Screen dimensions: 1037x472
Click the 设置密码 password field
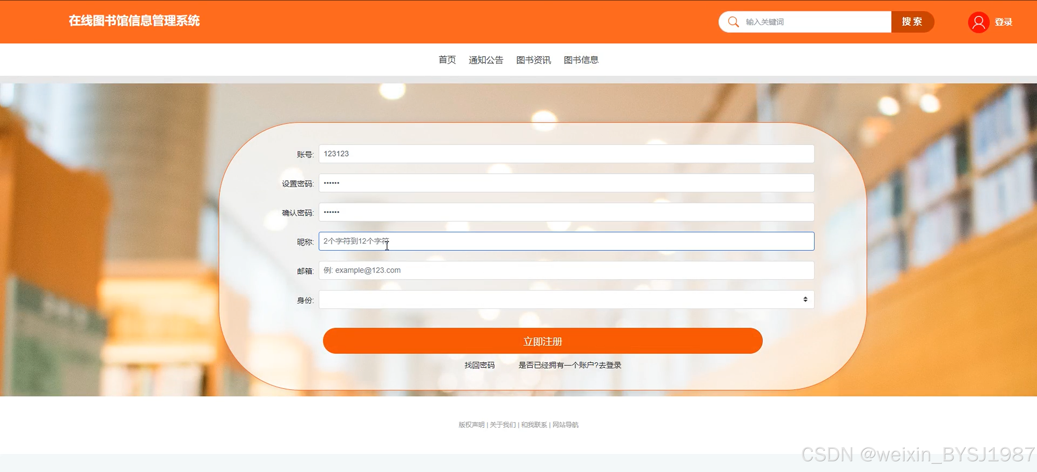(x=566, y=183)
